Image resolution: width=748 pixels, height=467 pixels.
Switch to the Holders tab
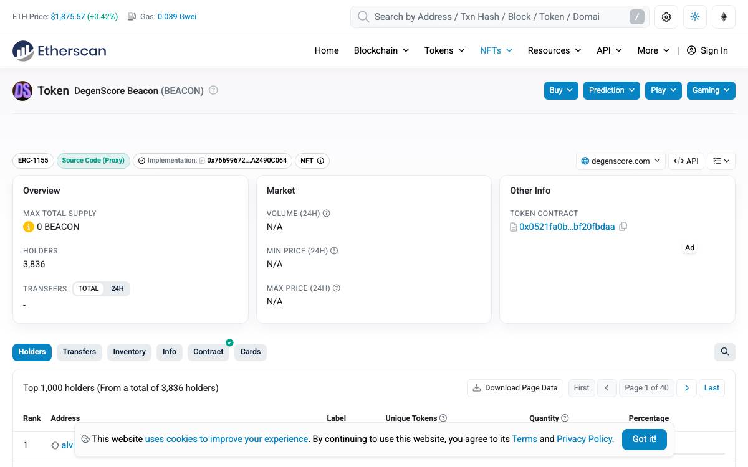(x=32, y=352)
